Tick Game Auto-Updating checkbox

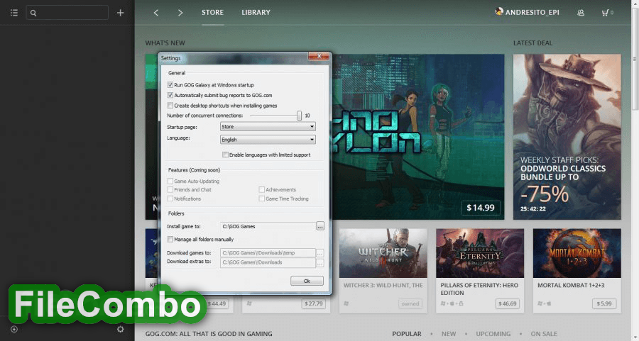(170, 181)
